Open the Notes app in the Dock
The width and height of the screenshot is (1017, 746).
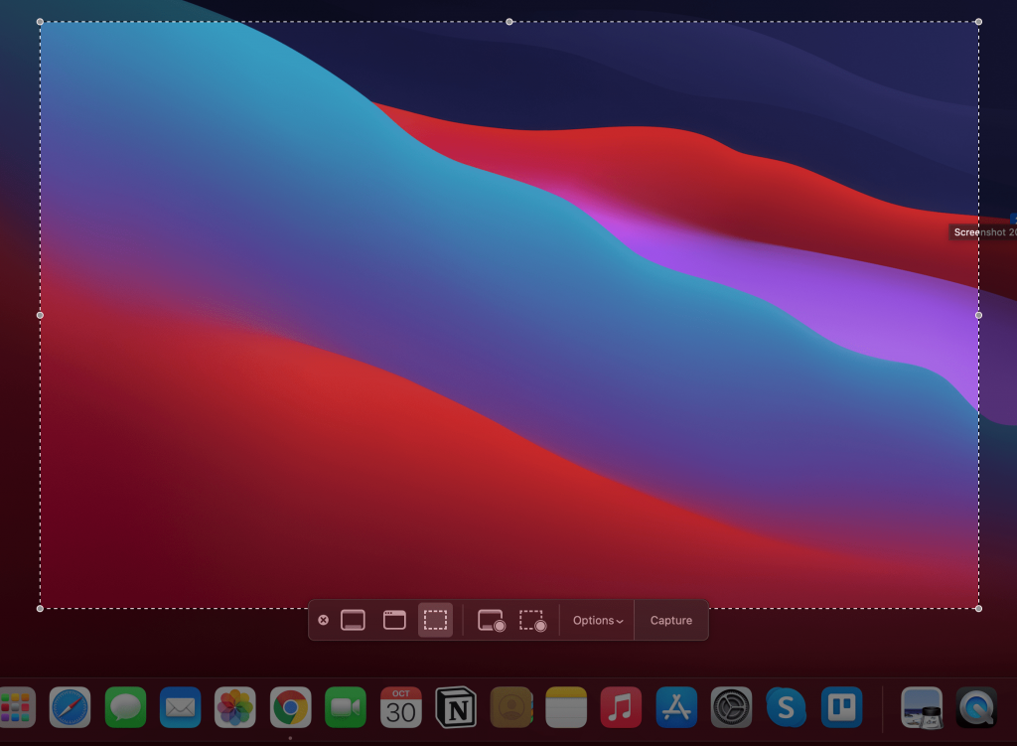tap(566, 707)
